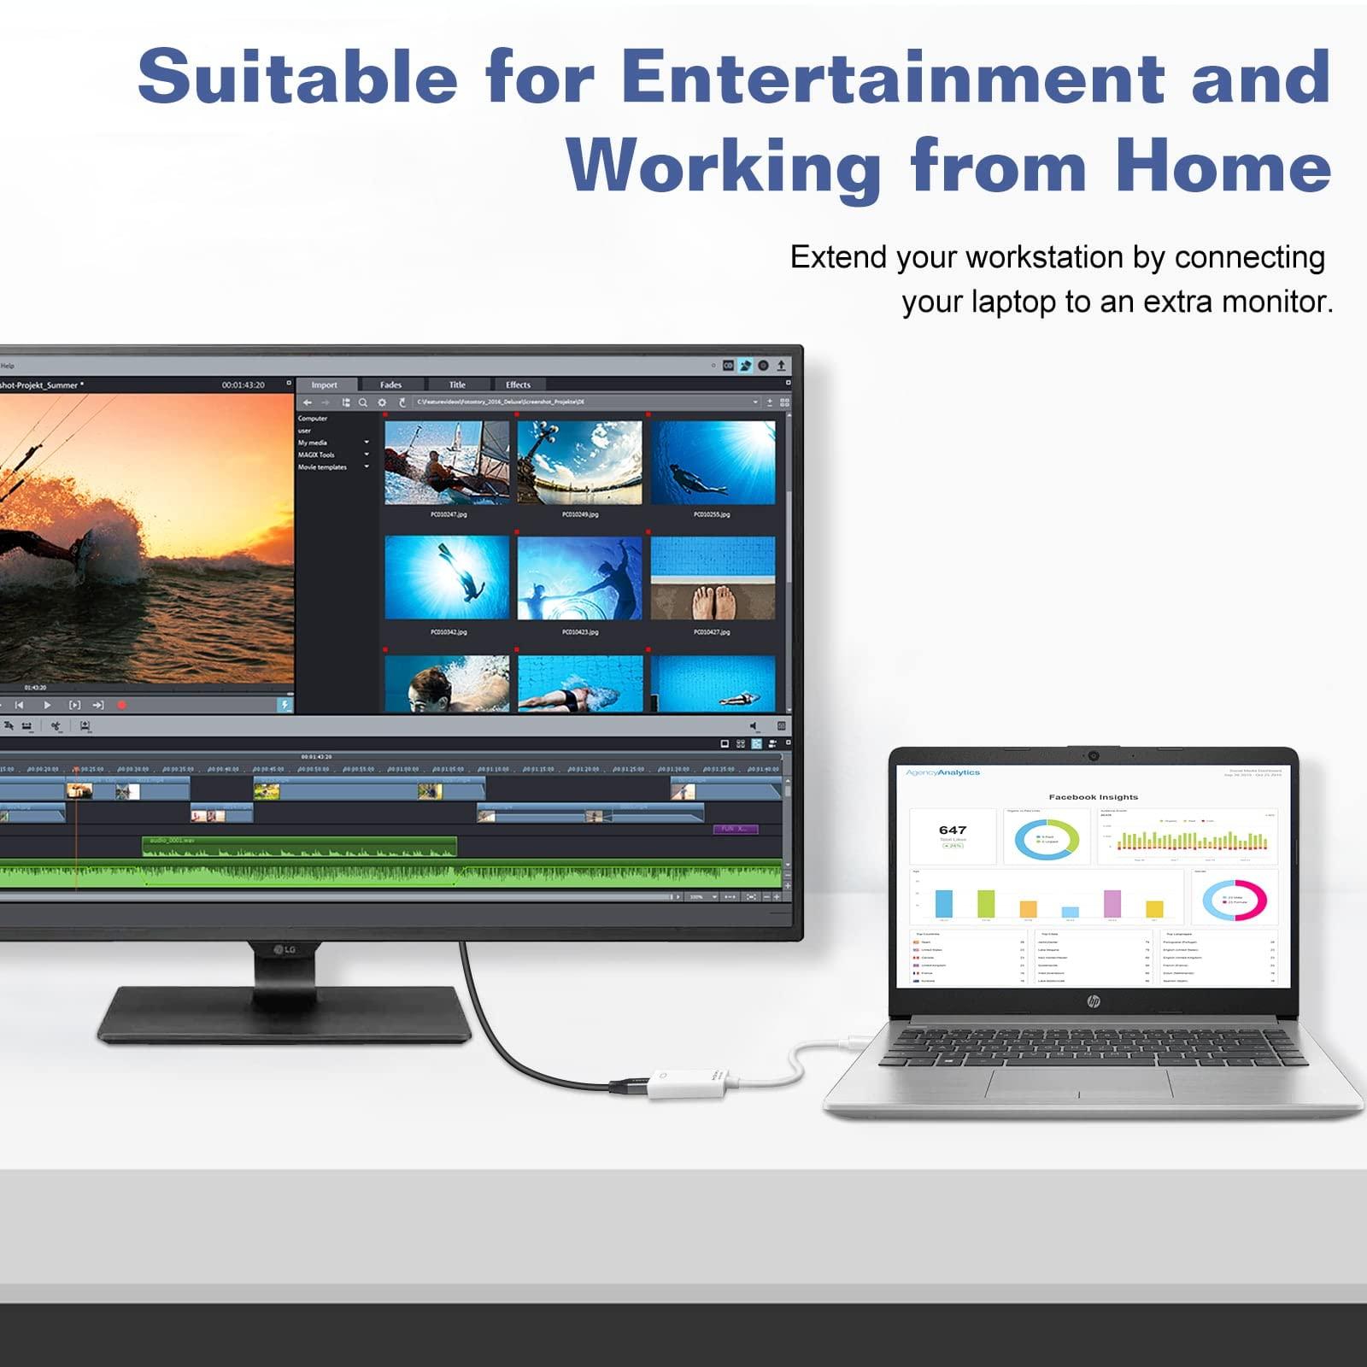The height and width of the screenshot is (1367, 1367).
Task: Select Computer in the media browser list
Action: tap(313, 419)
